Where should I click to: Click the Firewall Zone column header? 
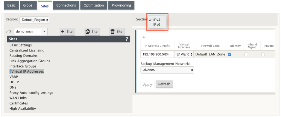pyautogui.click(x=211, y=46)
